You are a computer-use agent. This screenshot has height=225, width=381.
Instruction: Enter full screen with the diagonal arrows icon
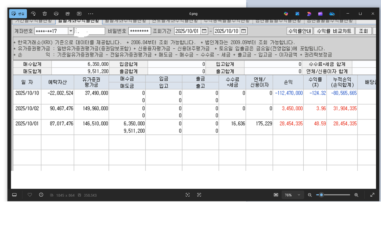pos(372,195)
